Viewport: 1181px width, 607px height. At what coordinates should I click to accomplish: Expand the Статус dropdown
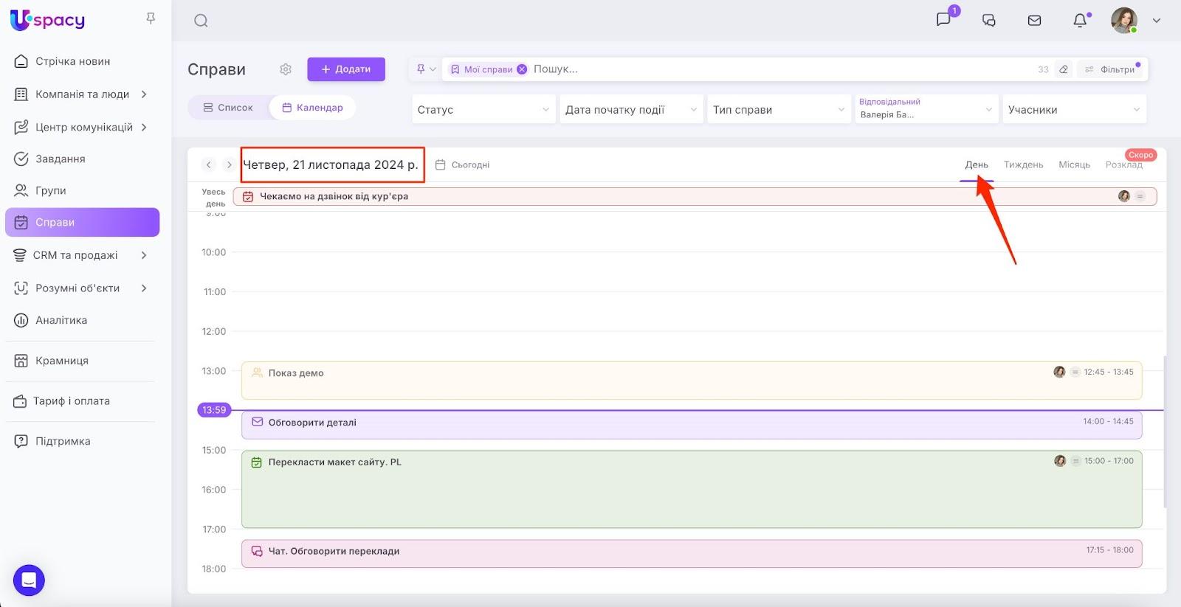coord(483,110)
